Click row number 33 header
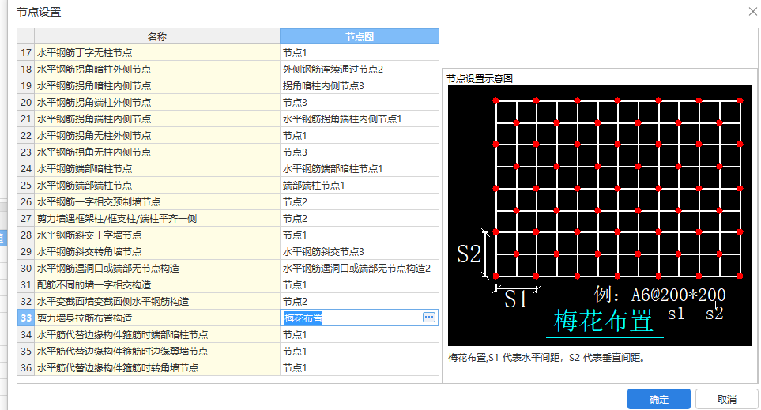 (x=26, y=318)
